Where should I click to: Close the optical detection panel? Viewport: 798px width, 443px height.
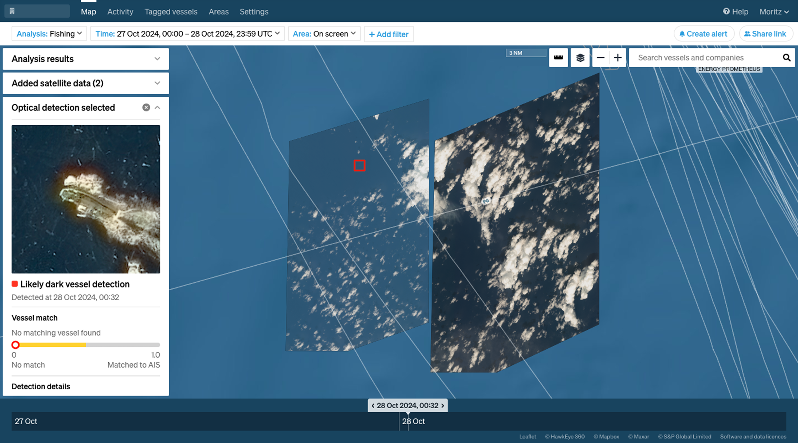(x=146, y=107)
